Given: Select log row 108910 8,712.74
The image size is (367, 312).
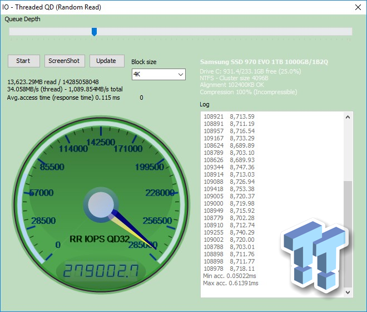Looking at the screenshot, I should [x=229, y=226].
